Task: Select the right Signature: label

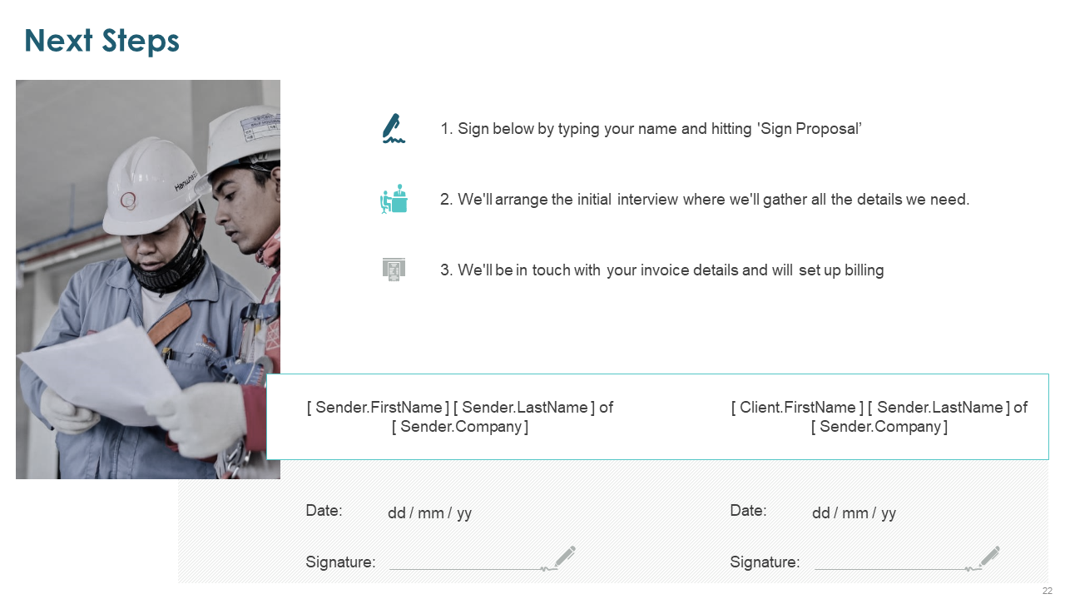Action: [765, 562]
